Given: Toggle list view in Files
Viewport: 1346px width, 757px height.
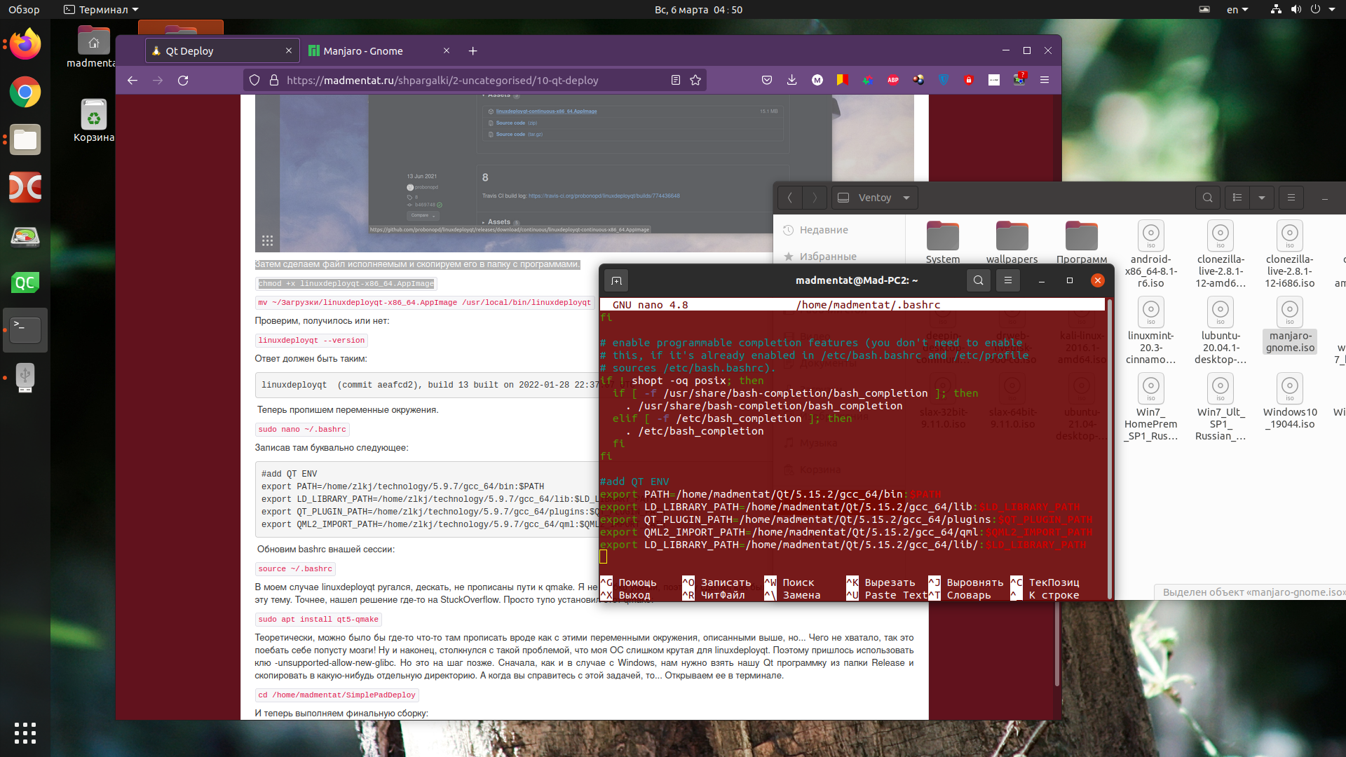Looking at the screenshot, I should tap(1237, 198).
